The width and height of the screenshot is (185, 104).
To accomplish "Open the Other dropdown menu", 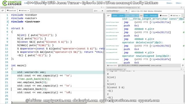I will point(178,3).
